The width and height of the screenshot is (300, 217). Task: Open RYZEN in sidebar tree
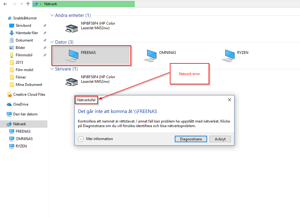(x=21, y=146)
